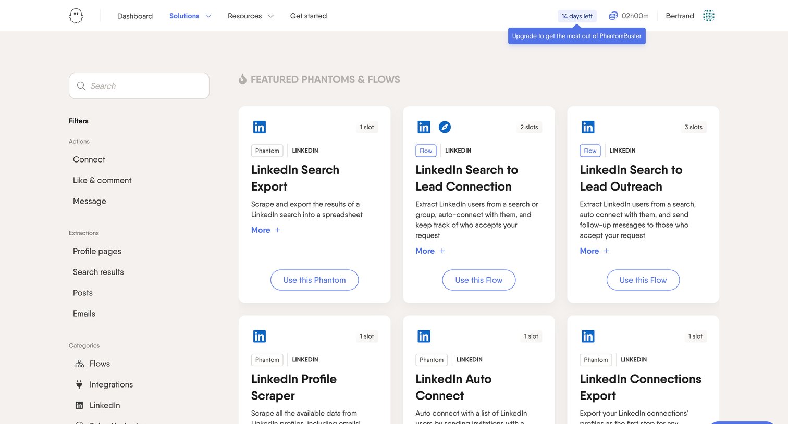Viewport: 788px width, 424px height.
Task: Click LinkedIn icon on LinkedIn Auto Connect card
Action: coord(424,336)
